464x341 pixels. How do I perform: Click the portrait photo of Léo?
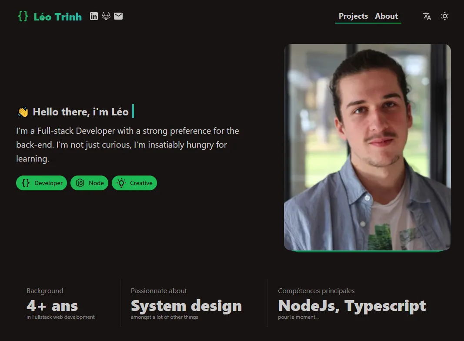click(x=367, y=147)
